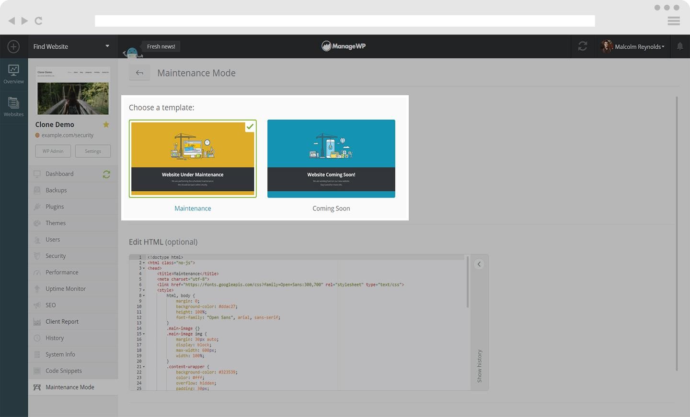The image size is (690, 417).
Task: Fold code at line 7 style tag
Action: pos(144,290)
